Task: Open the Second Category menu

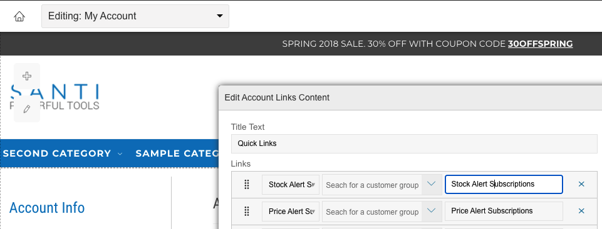Action: click(x=57, y=153)
